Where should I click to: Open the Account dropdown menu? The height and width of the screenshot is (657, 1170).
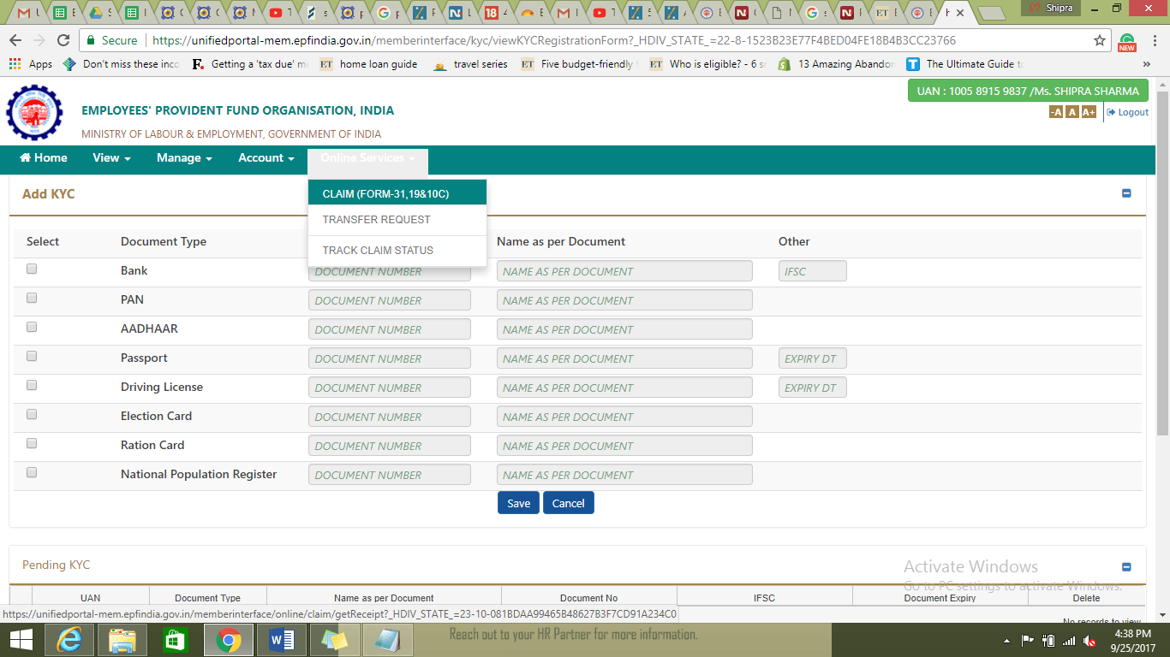266,158
